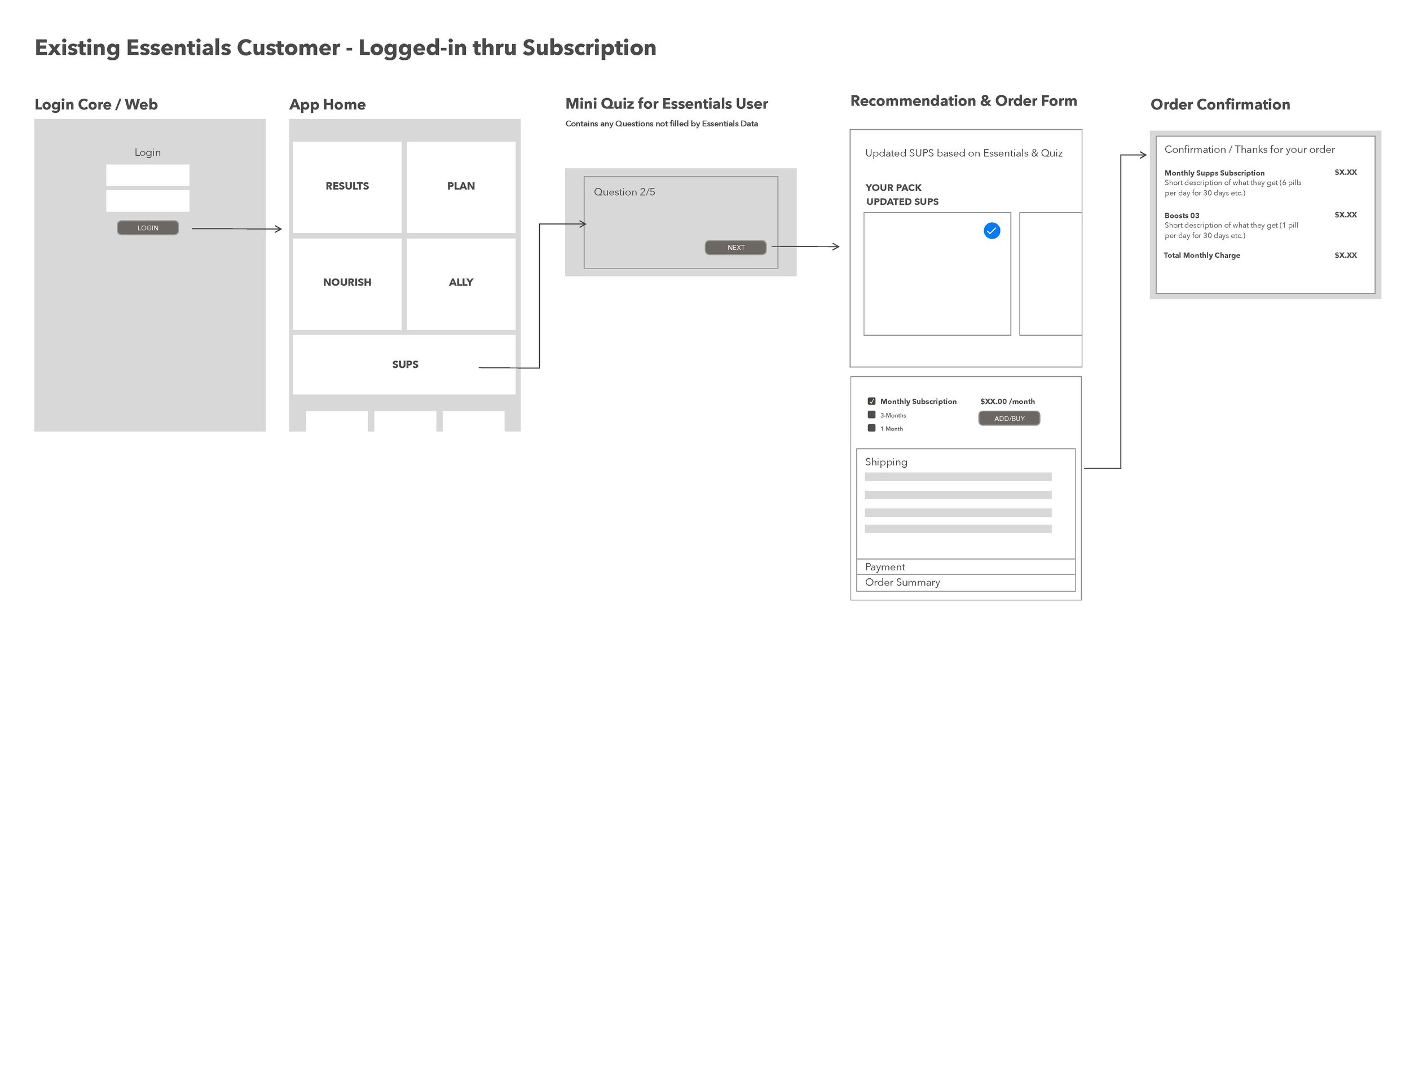Click the Login submit button icon

pos(148,227)
